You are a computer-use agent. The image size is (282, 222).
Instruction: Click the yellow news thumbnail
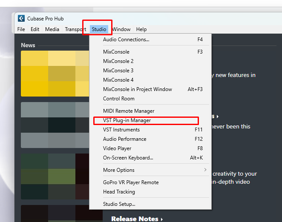click(55, 74)
